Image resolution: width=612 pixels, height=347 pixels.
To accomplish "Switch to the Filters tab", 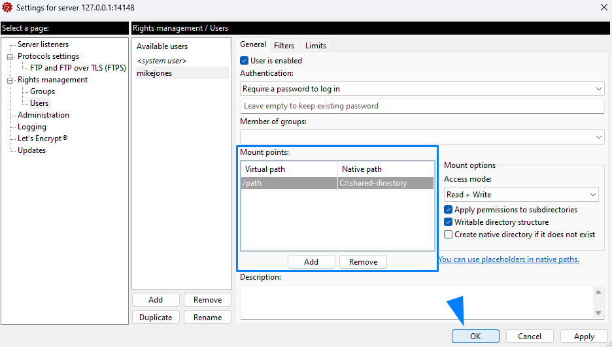I will pos(284,45).
